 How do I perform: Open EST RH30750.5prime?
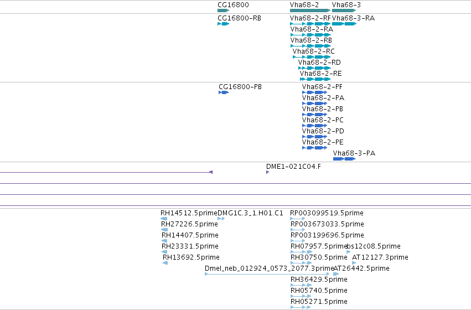pos(319,258)
